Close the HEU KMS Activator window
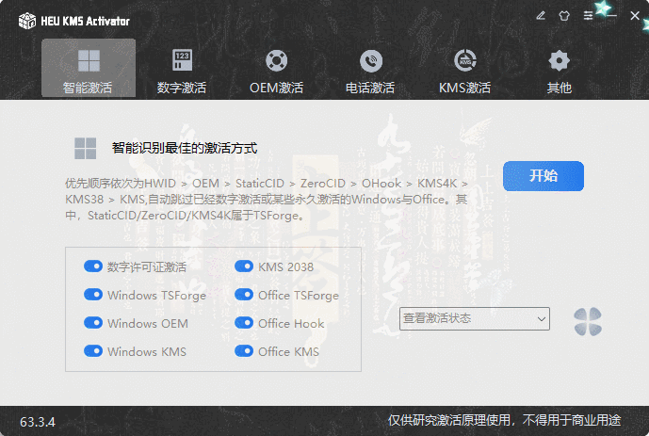Screen dimensions: 649x436 coord(635,16)
